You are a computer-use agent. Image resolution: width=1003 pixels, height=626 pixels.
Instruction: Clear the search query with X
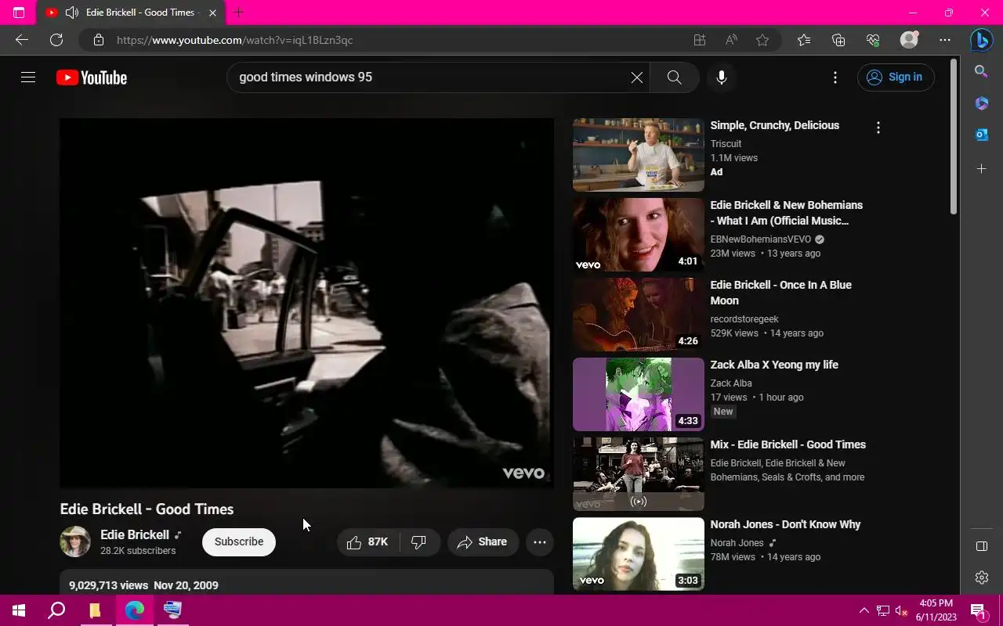pyautogui.click(x=636, y=77)
